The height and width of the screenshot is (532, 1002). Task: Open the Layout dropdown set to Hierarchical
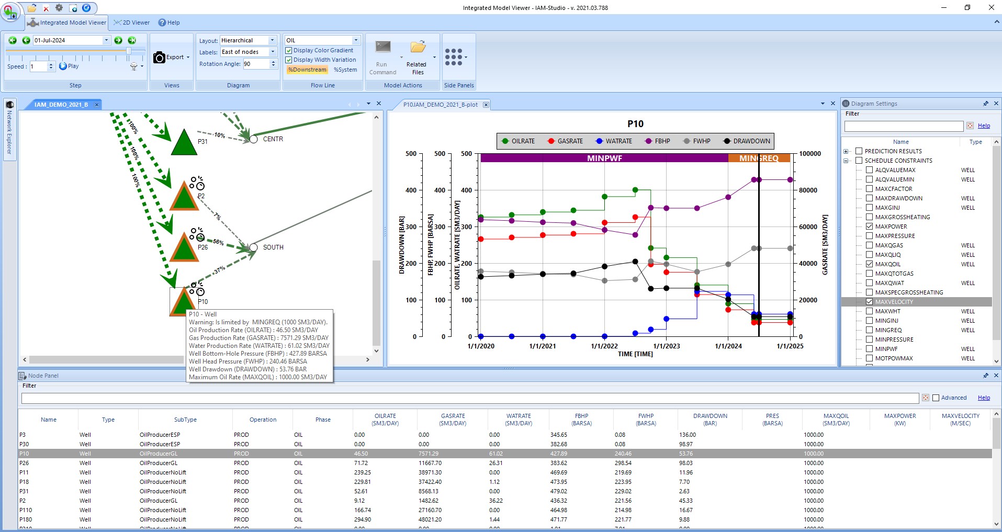[272, 40]
